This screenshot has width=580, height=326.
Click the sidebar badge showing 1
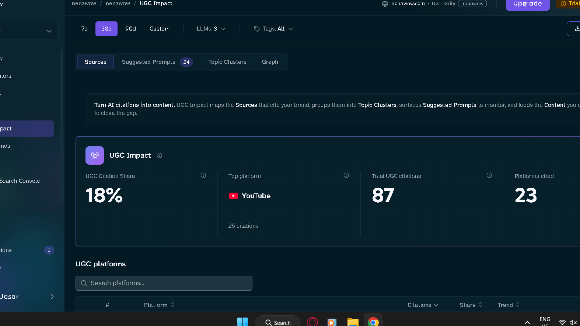[49, 250]
